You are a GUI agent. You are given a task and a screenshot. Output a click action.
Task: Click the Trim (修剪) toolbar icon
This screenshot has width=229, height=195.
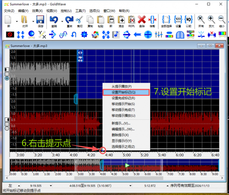pyautogui.click(x=153, y=20)
